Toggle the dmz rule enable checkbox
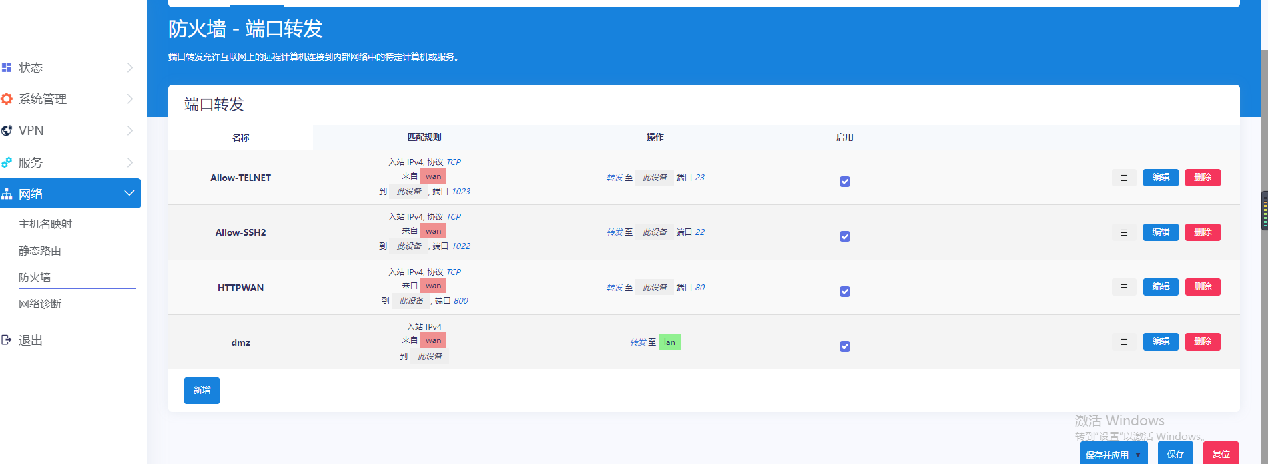The width and height of the screenshot is (1268, 464). [x=845, y=346]
